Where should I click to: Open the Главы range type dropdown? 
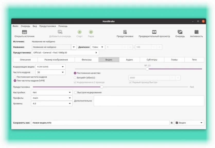(98, 47)
